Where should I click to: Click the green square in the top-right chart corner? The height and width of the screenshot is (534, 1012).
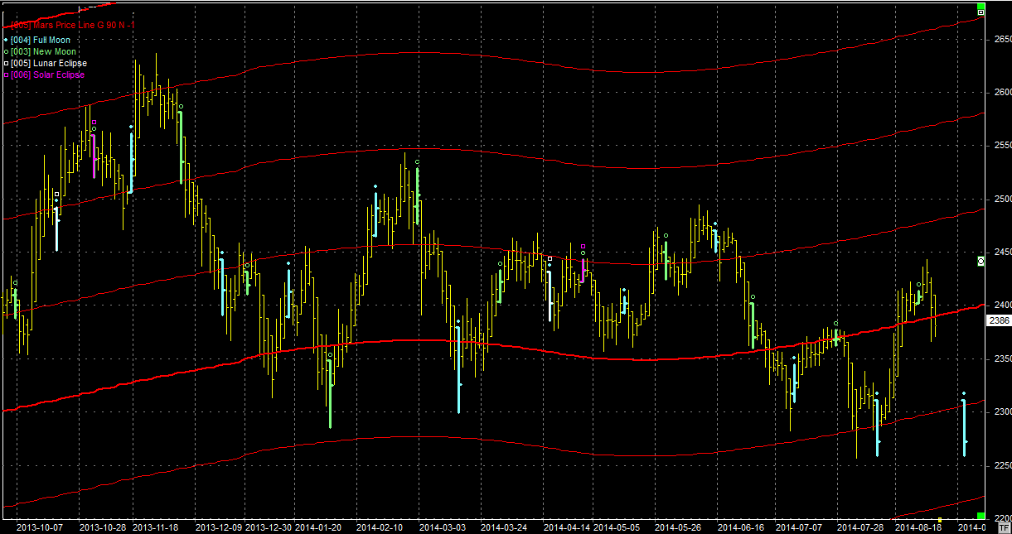click(981, 5)
